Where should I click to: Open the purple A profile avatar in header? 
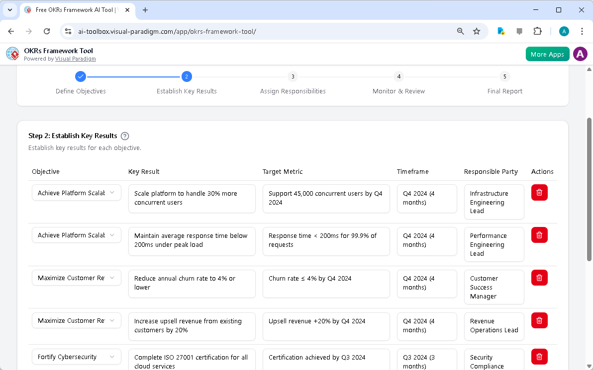(x=580, y=54)
